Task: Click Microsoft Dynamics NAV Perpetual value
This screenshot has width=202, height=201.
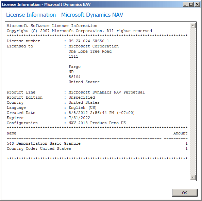Action: (106, 92)
